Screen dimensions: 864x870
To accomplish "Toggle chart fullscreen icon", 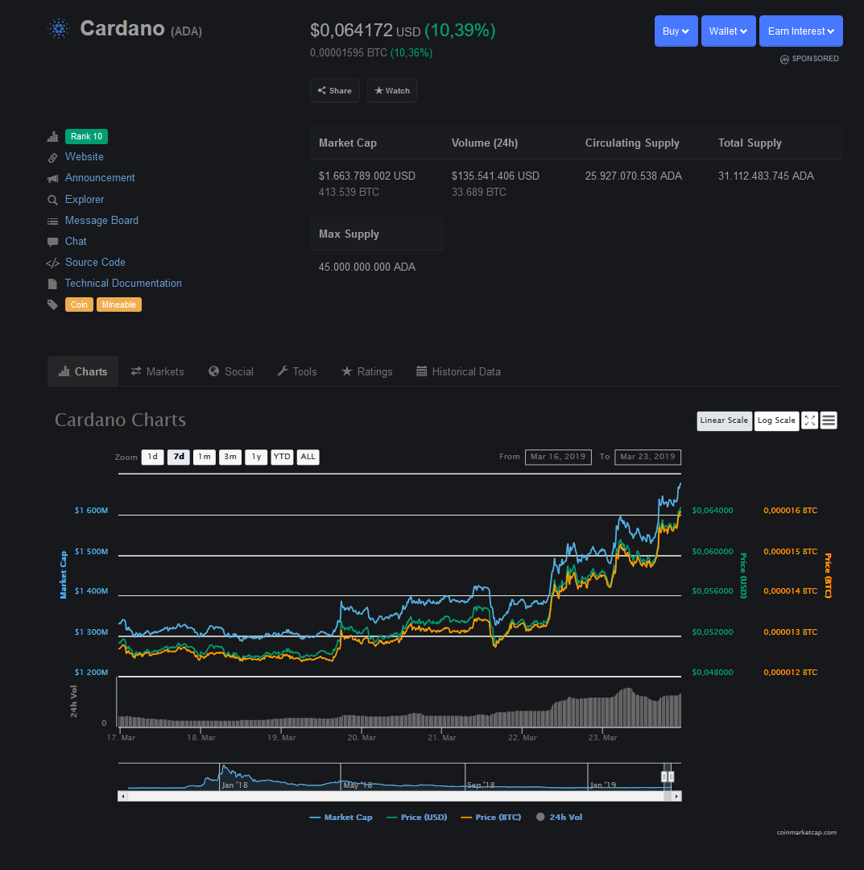I will (810, 420).
